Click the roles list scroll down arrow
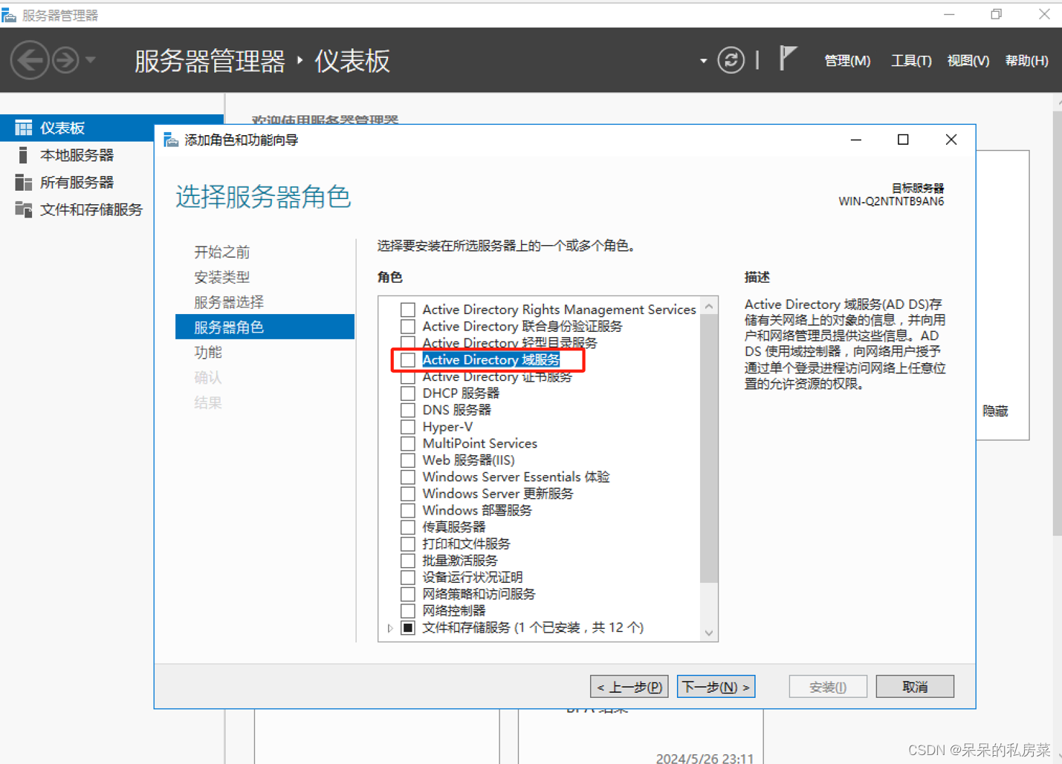 pos(709,633)
